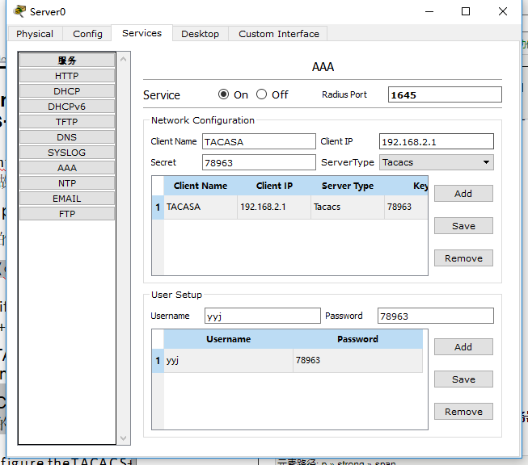
Task: Save the User Setup entry
Action: [x=463, y=379]
